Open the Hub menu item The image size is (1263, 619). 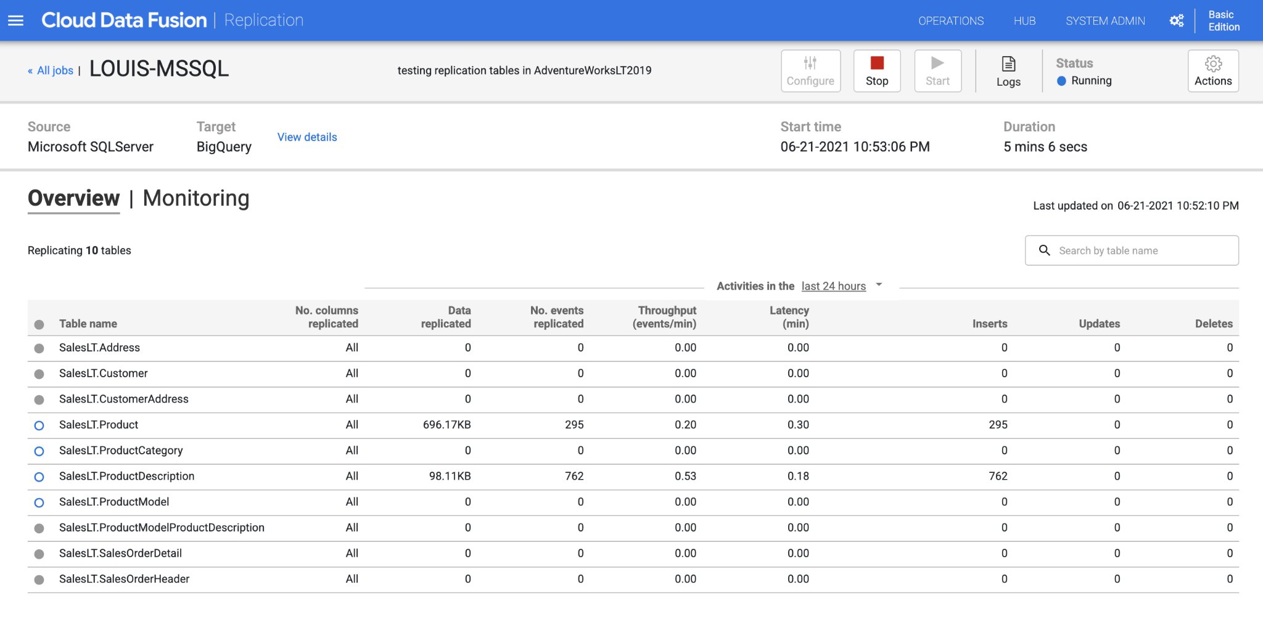[x=1024, y=21]
